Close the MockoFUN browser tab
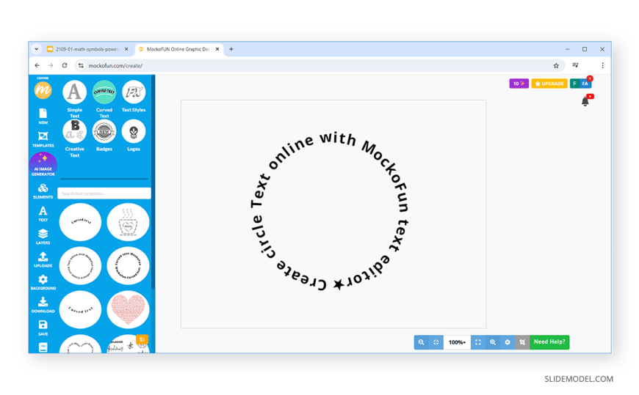The width and height of the screenshot is (639, 395). tap(217, 49)
